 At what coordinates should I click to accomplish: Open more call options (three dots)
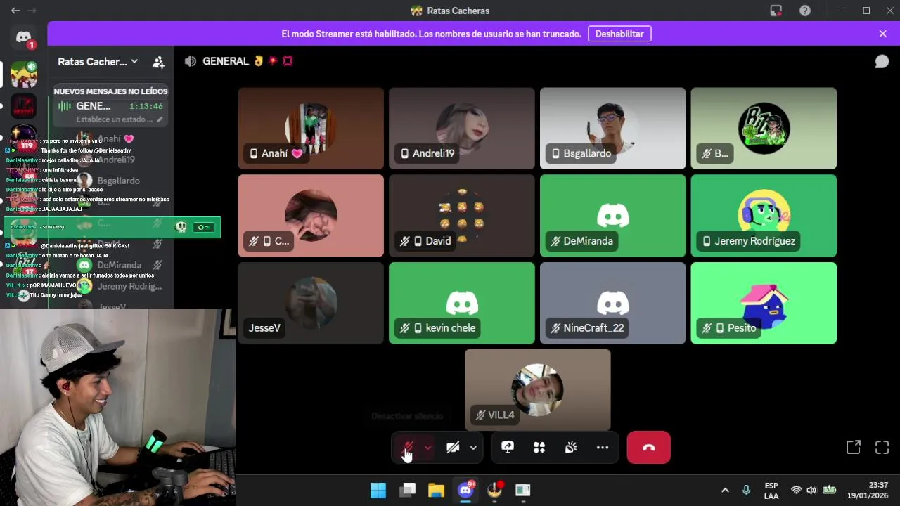coord(603,448)
